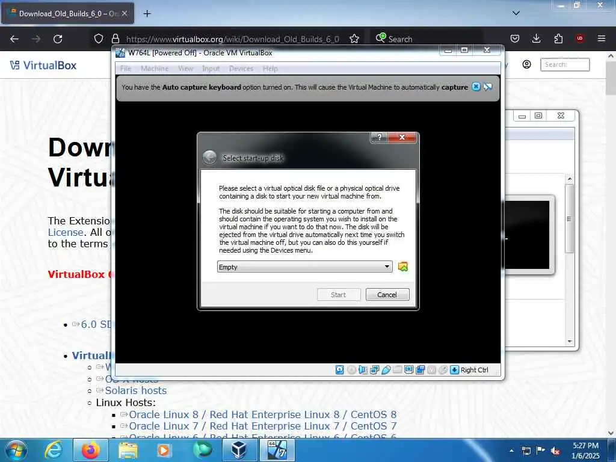The width and height of the screenshot is (616, 462).
Task: Click the Firefox shield tracking protection icon
Action: click(x=99, y=38)
